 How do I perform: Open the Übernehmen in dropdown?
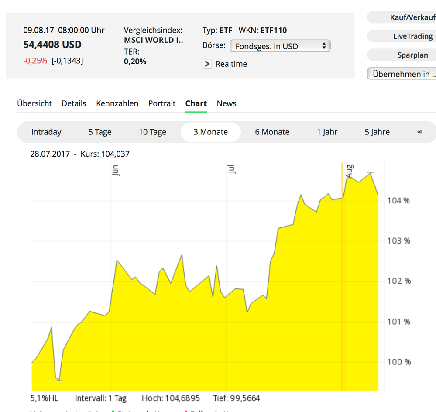point(402,74)
